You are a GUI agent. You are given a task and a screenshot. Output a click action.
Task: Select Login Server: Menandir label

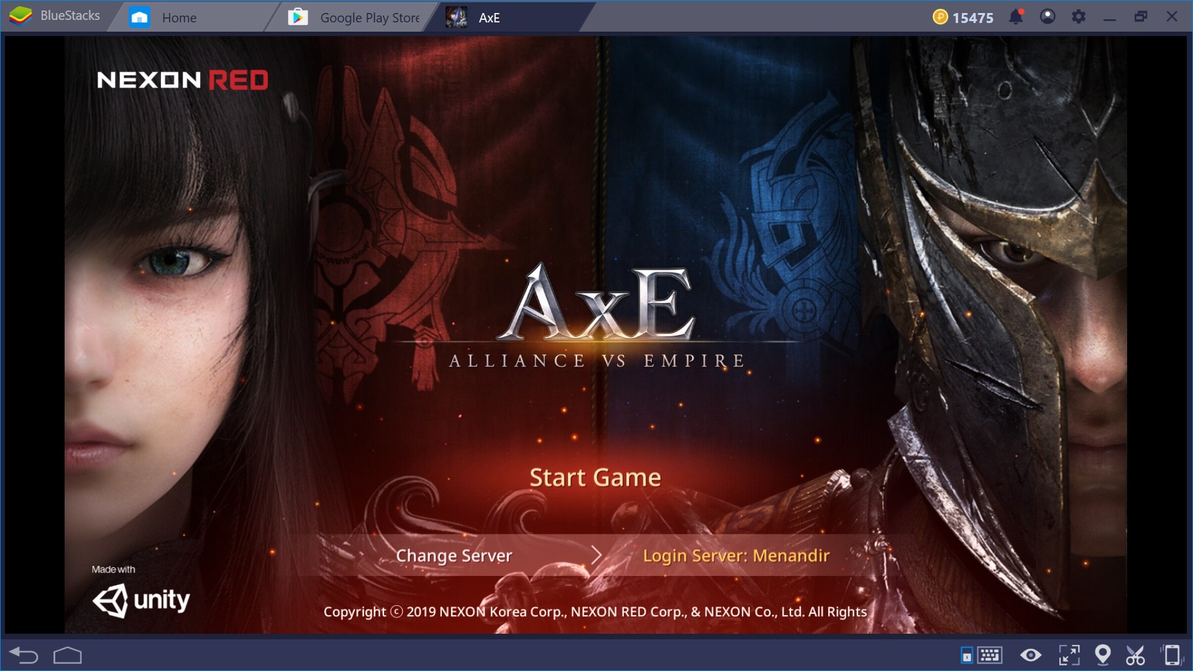[x=734, y=556]
